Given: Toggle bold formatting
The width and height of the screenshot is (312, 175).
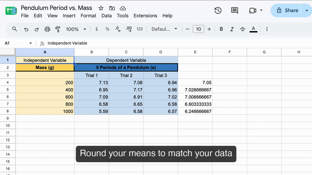Looking at the screenshot, I should tap(221, 29).
